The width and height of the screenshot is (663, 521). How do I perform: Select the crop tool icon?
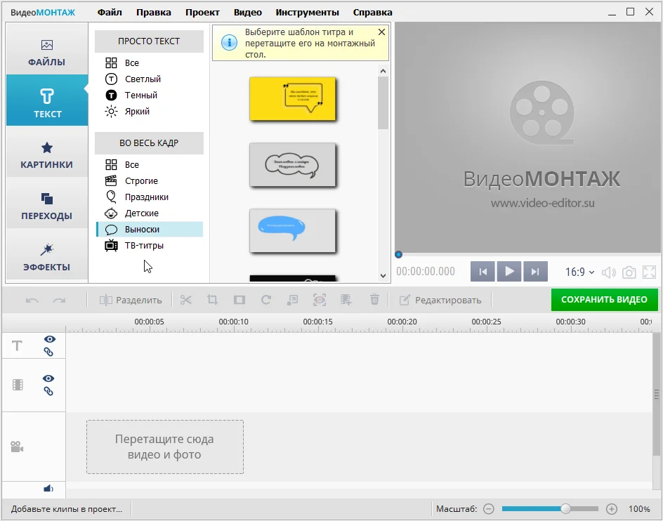point(213,300)
